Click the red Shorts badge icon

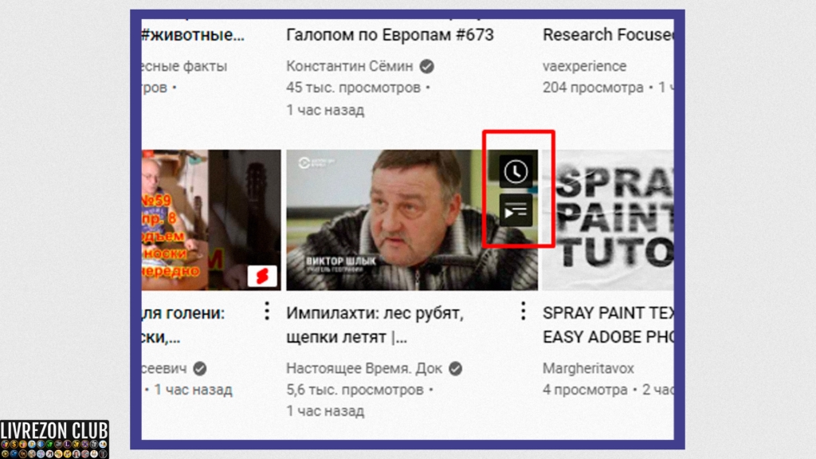click(x=262, y=276)
